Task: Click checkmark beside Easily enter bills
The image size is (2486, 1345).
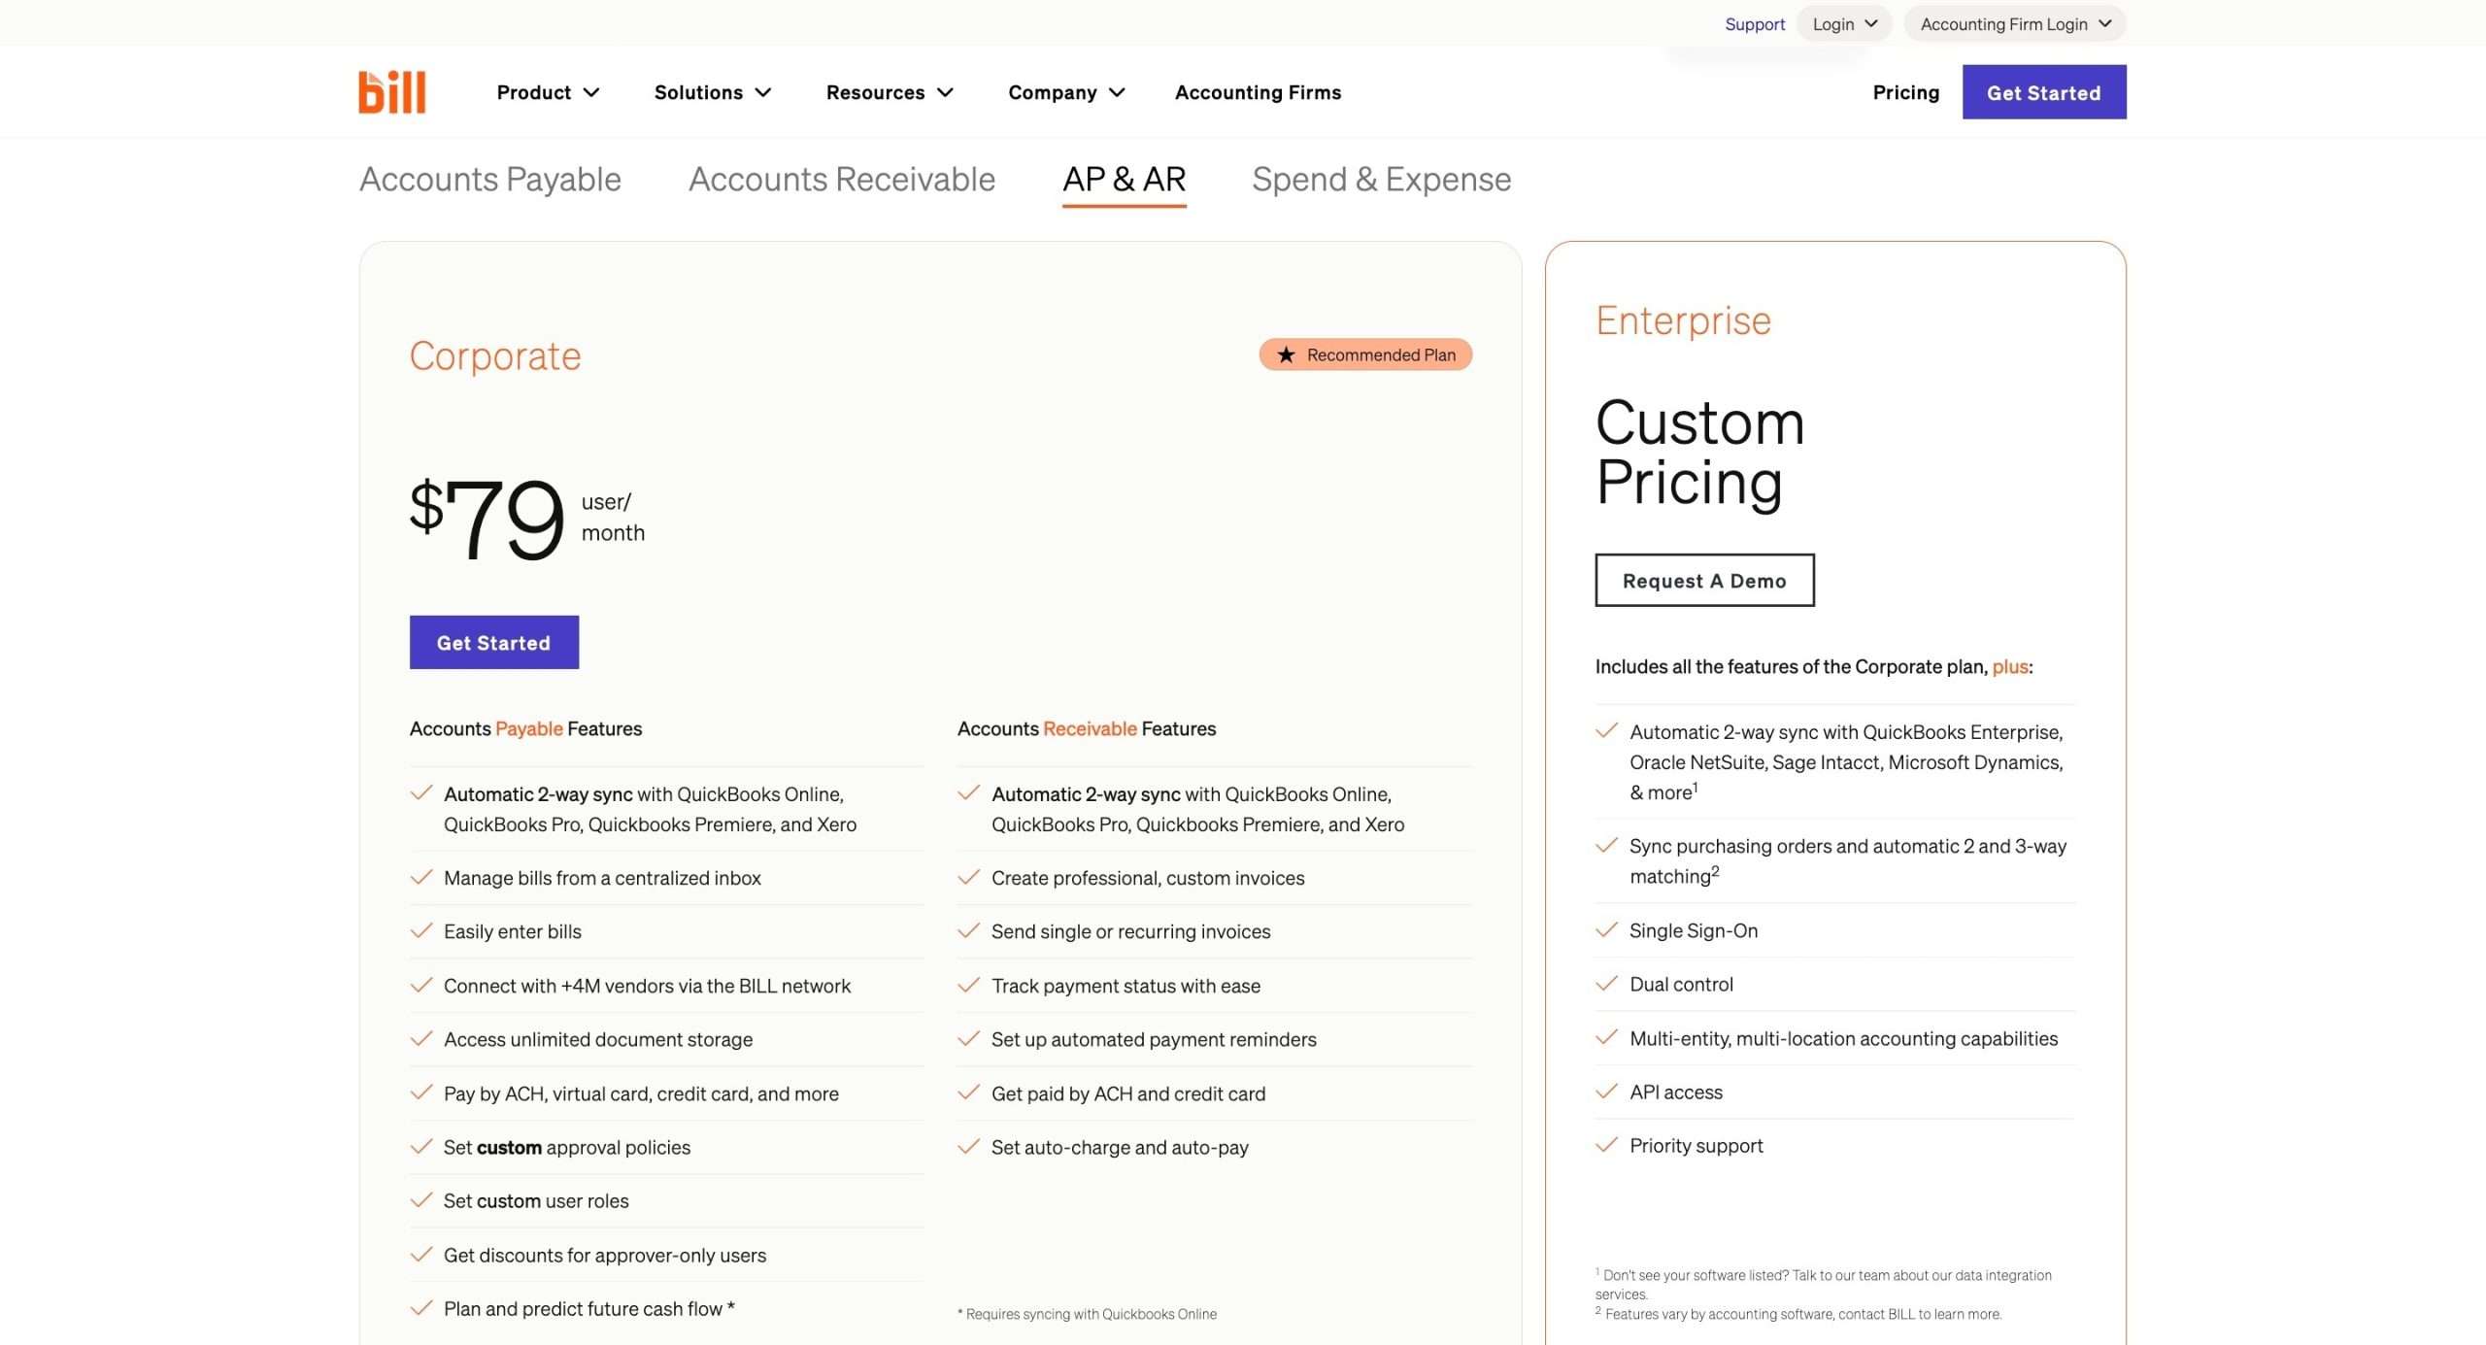Action: [x=420, y=931]
